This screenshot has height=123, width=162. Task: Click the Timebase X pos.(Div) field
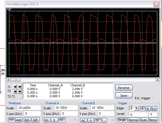click(33, 113)
